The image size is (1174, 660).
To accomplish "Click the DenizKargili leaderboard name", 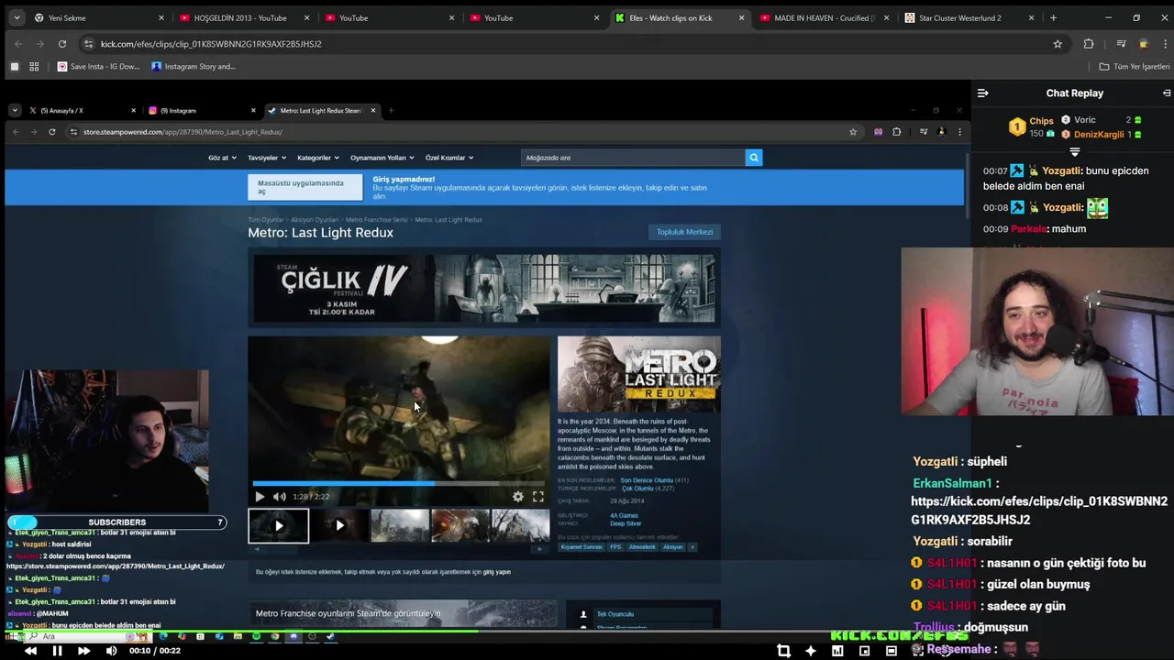I will pos(1099,135).
